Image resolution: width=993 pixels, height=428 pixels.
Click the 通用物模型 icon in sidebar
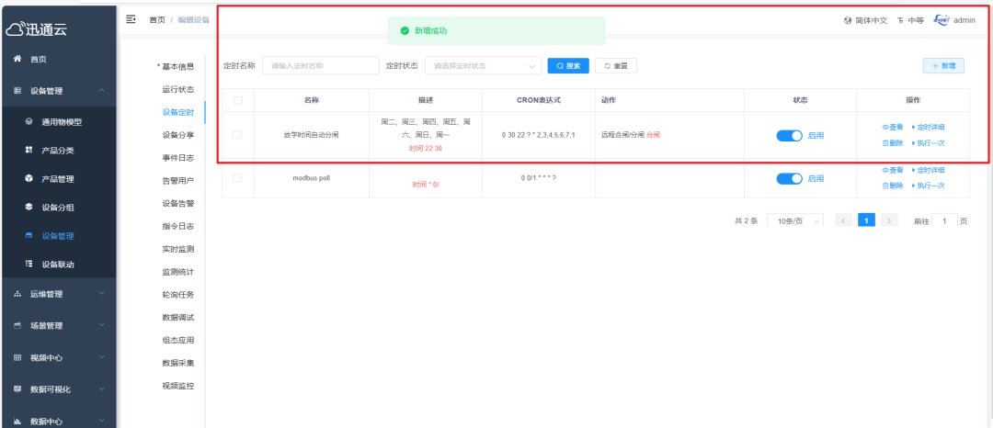tap(28, 121)
